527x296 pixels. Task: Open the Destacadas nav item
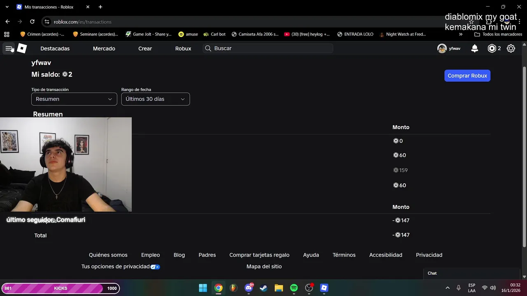click(x=55, y=49)
